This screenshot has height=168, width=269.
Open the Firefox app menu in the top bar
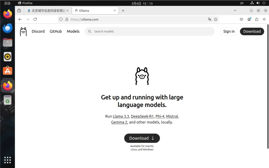25,3
